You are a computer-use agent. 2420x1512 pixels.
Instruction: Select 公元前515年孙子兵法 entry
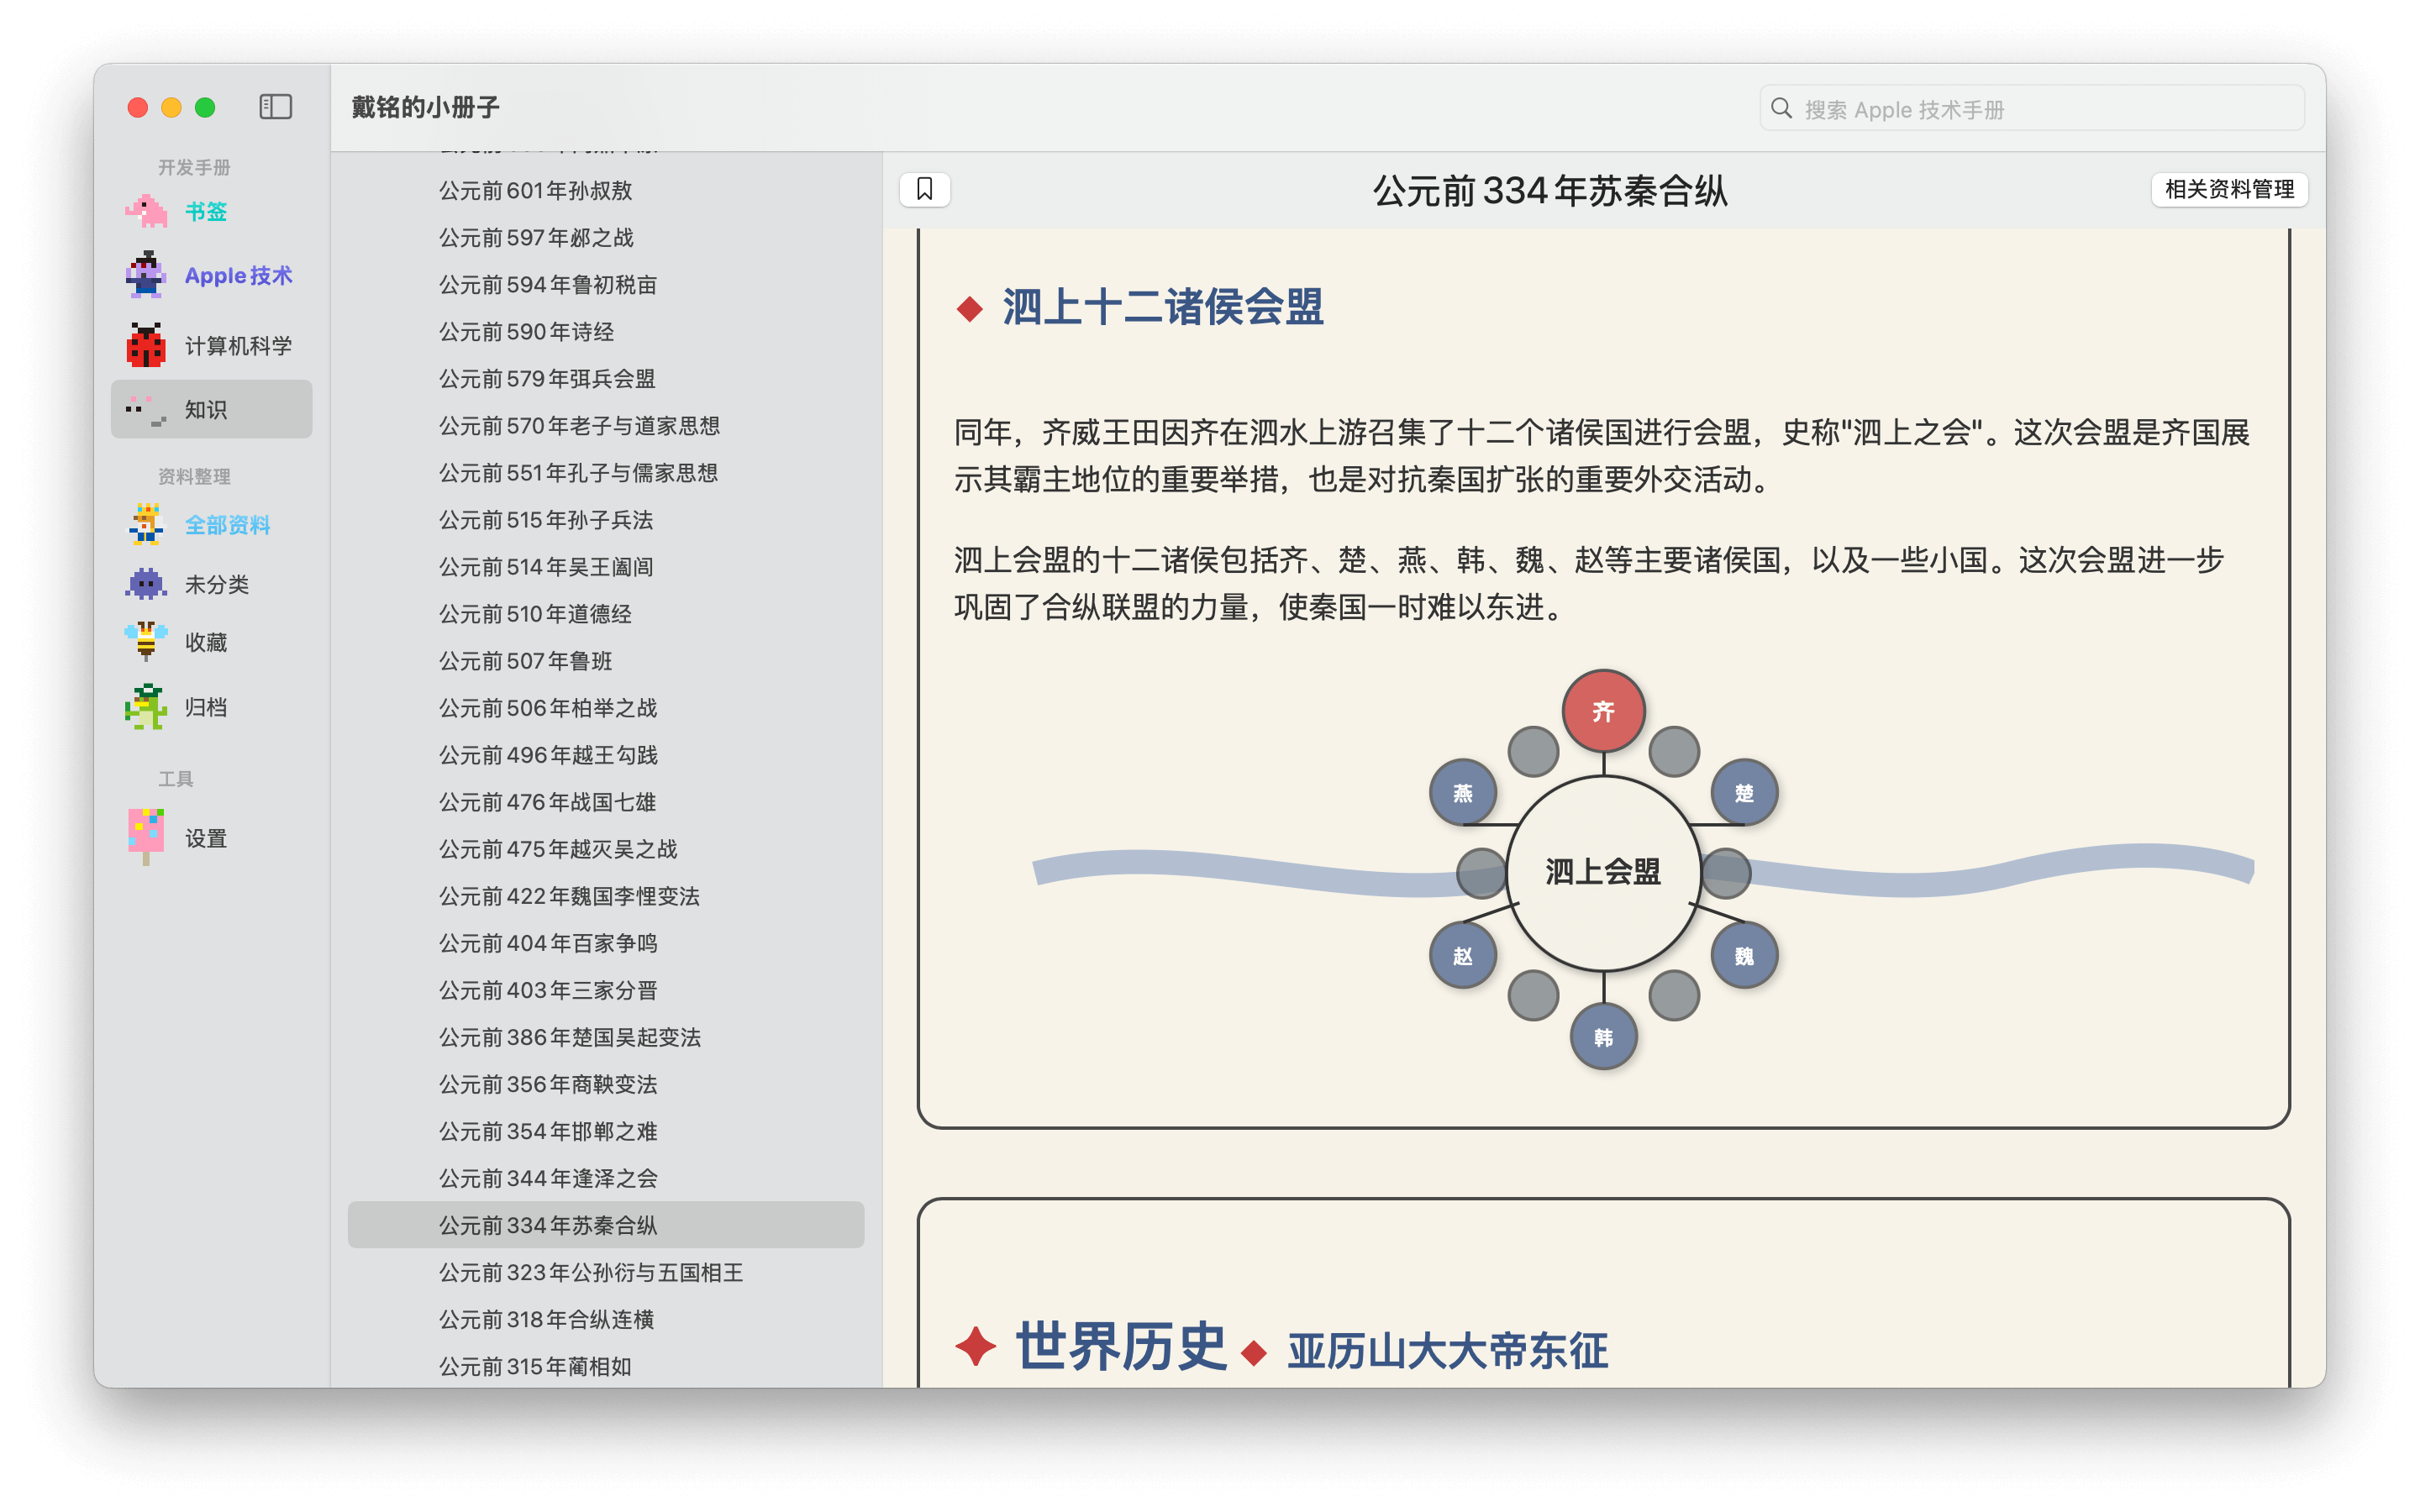pos(605,519)
